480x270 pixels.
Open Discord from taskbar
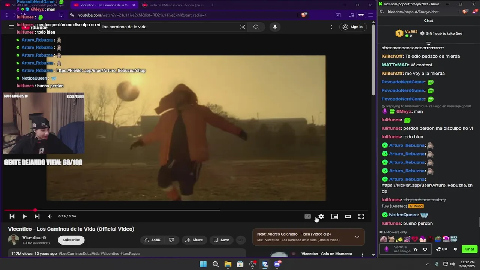tap(277, 264)
